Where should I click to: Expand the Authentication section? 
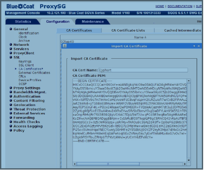(x=27, y=96)
